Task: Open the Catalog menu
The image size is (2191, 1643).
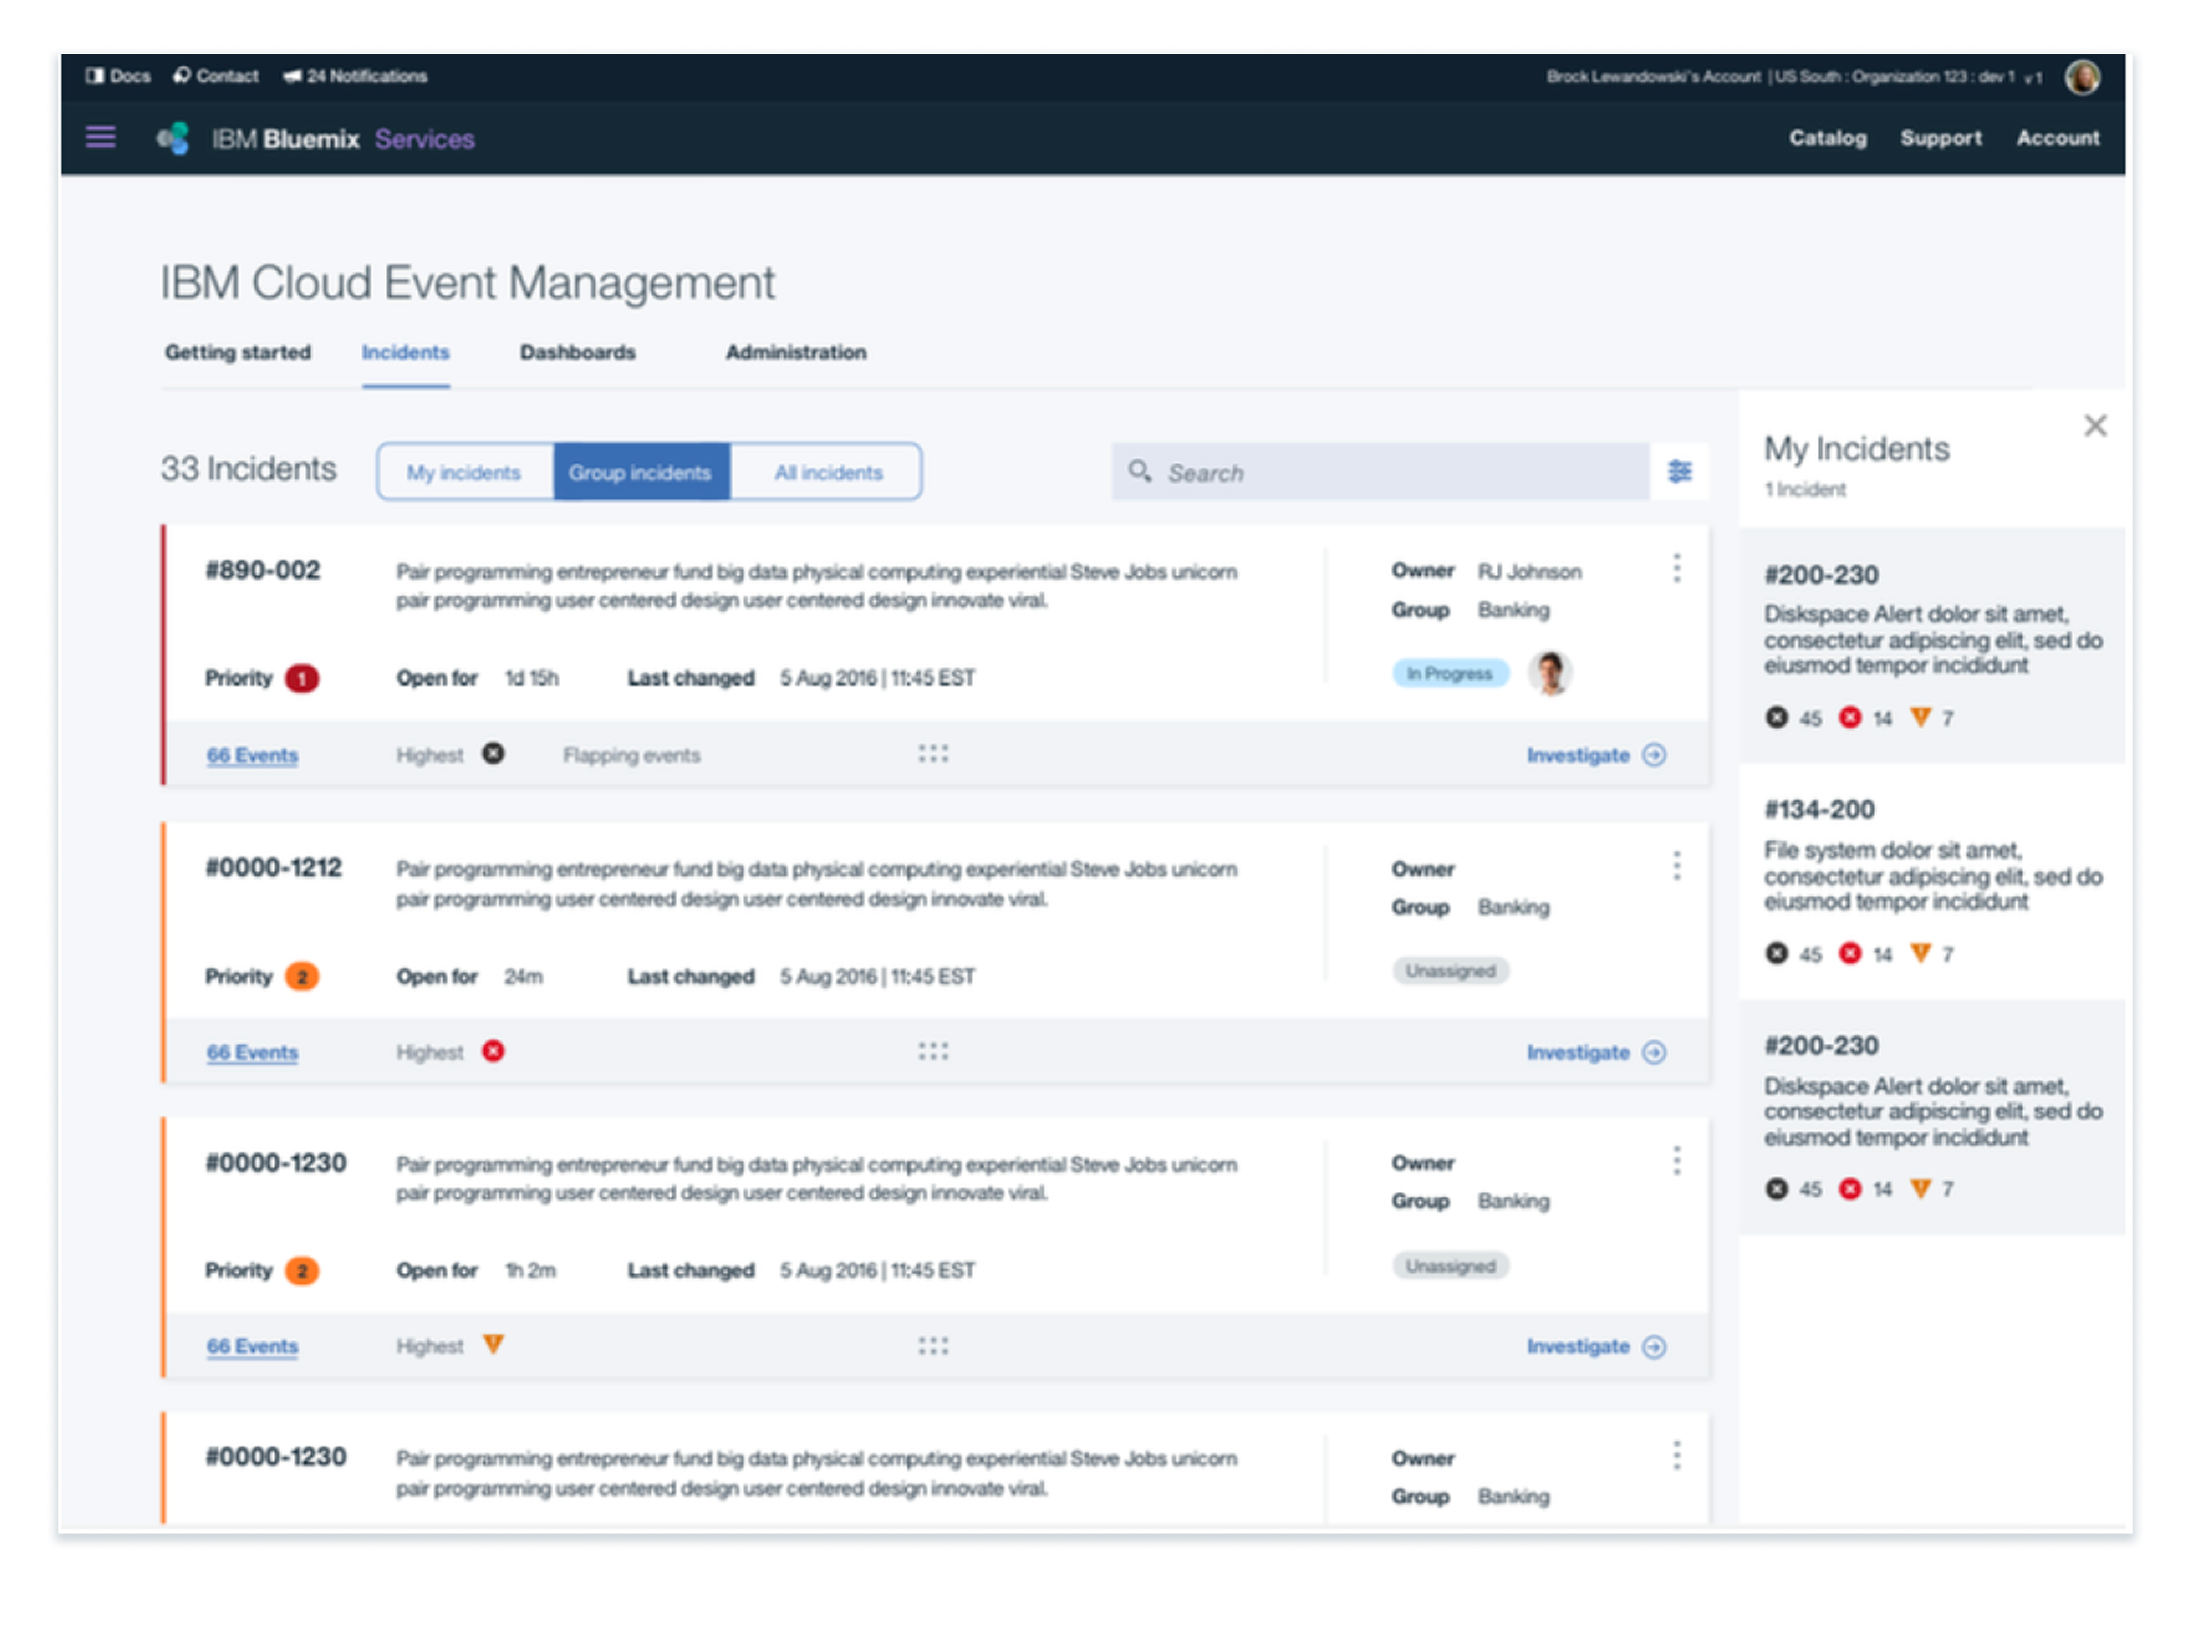Action: [1828, 138]
